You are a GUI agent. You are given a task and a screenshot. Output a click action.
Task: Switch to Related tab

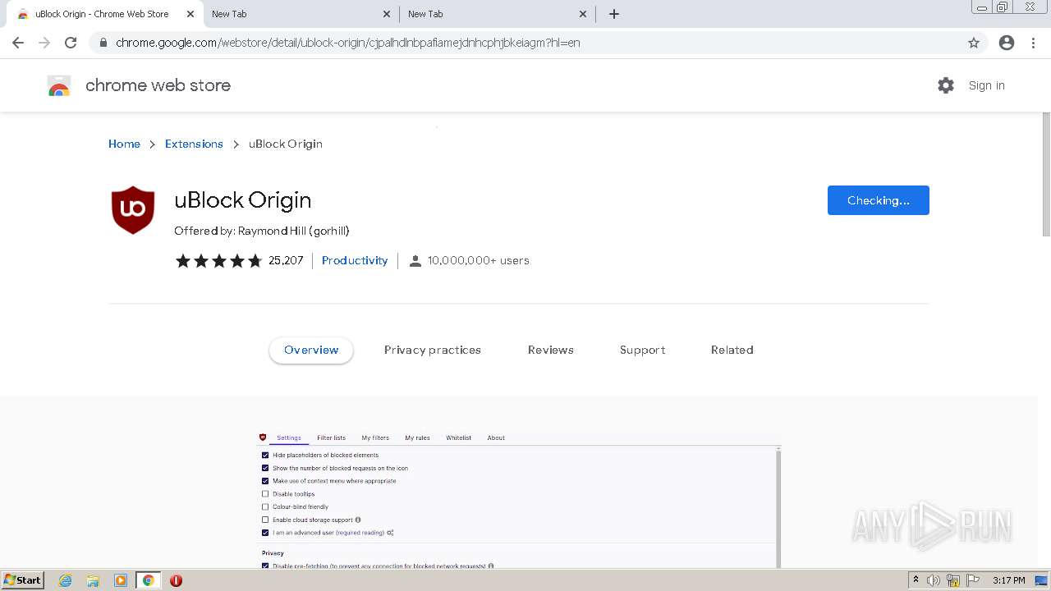click(732, 350)
